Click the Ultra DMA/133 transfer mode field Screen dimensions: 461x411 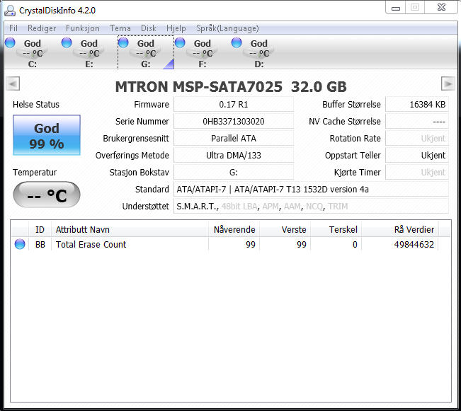pos(234,156)
